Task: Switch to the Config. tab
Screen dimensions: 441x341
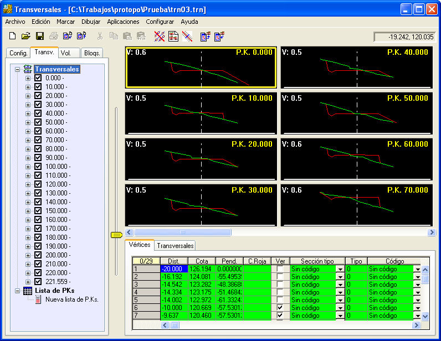Action: (x=18, y=53)
